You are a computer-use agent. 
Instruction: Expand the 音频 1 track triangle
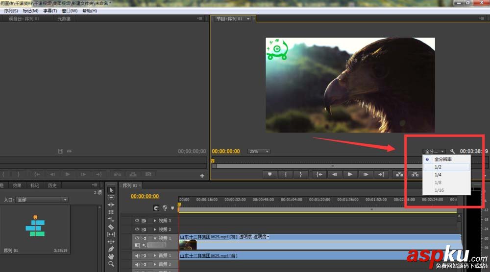(155, 255)
